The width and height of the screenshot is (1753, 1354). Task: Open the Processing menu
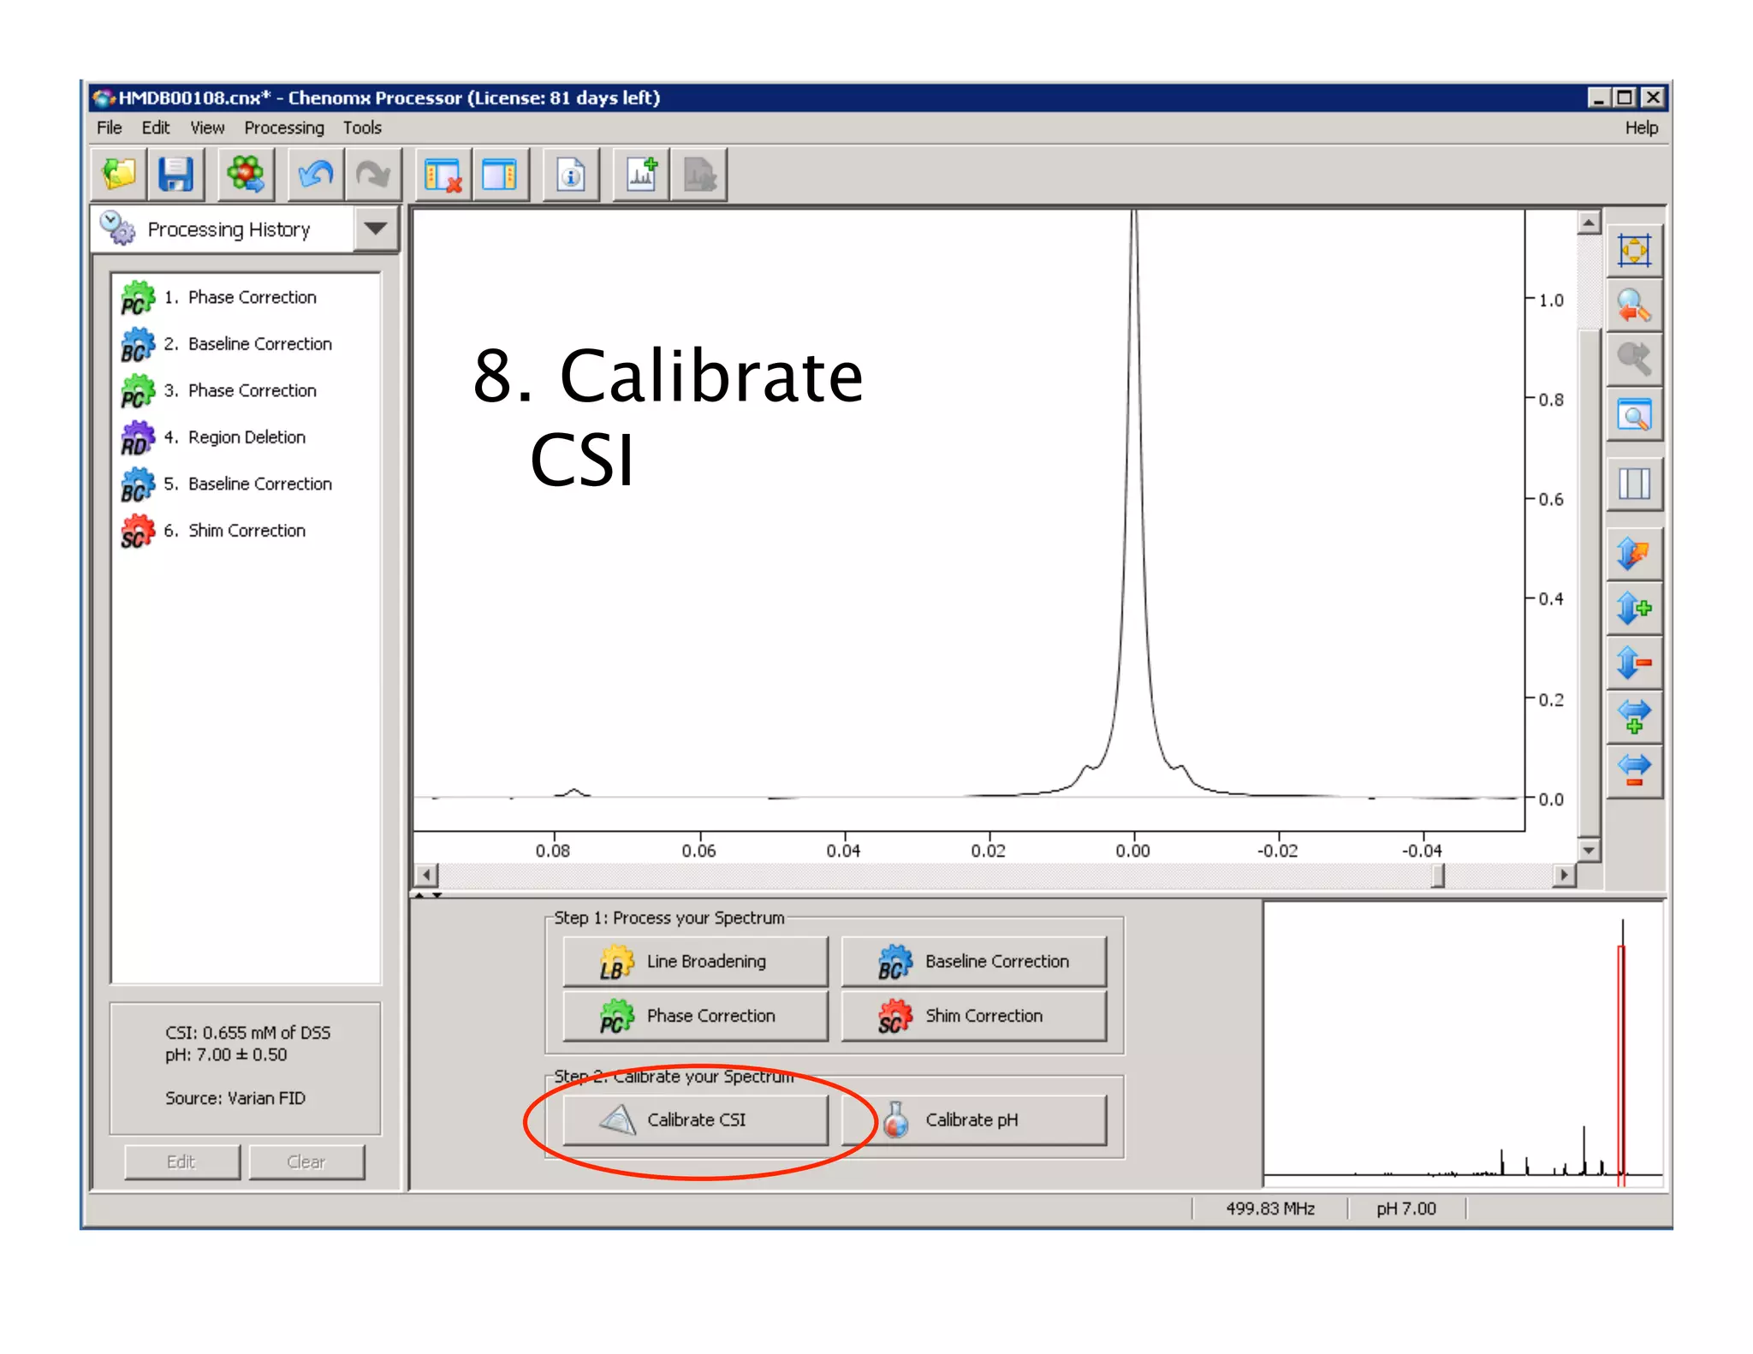click(x=284, y=128)
